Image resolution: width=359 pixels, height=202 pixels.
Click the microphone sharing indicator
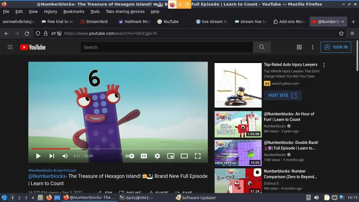(180, 4)
